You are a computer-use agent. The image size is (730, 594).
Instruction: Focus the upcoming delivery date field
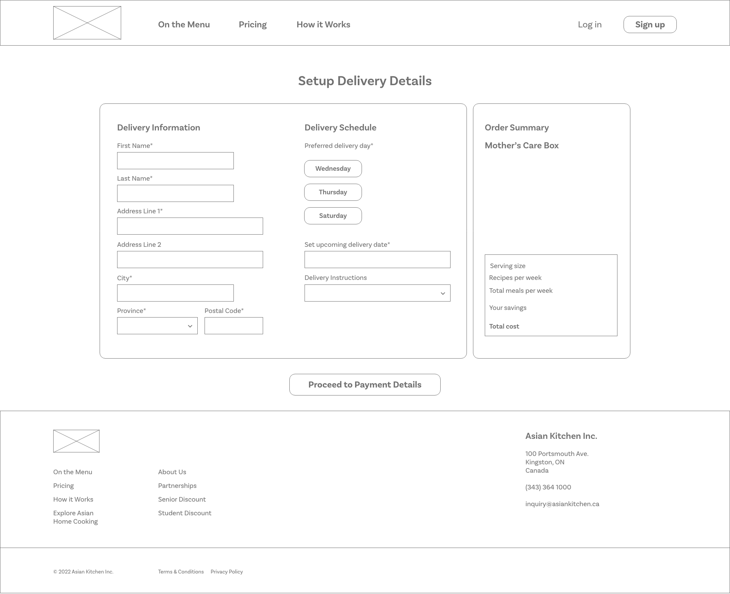(x=377, y=260)
